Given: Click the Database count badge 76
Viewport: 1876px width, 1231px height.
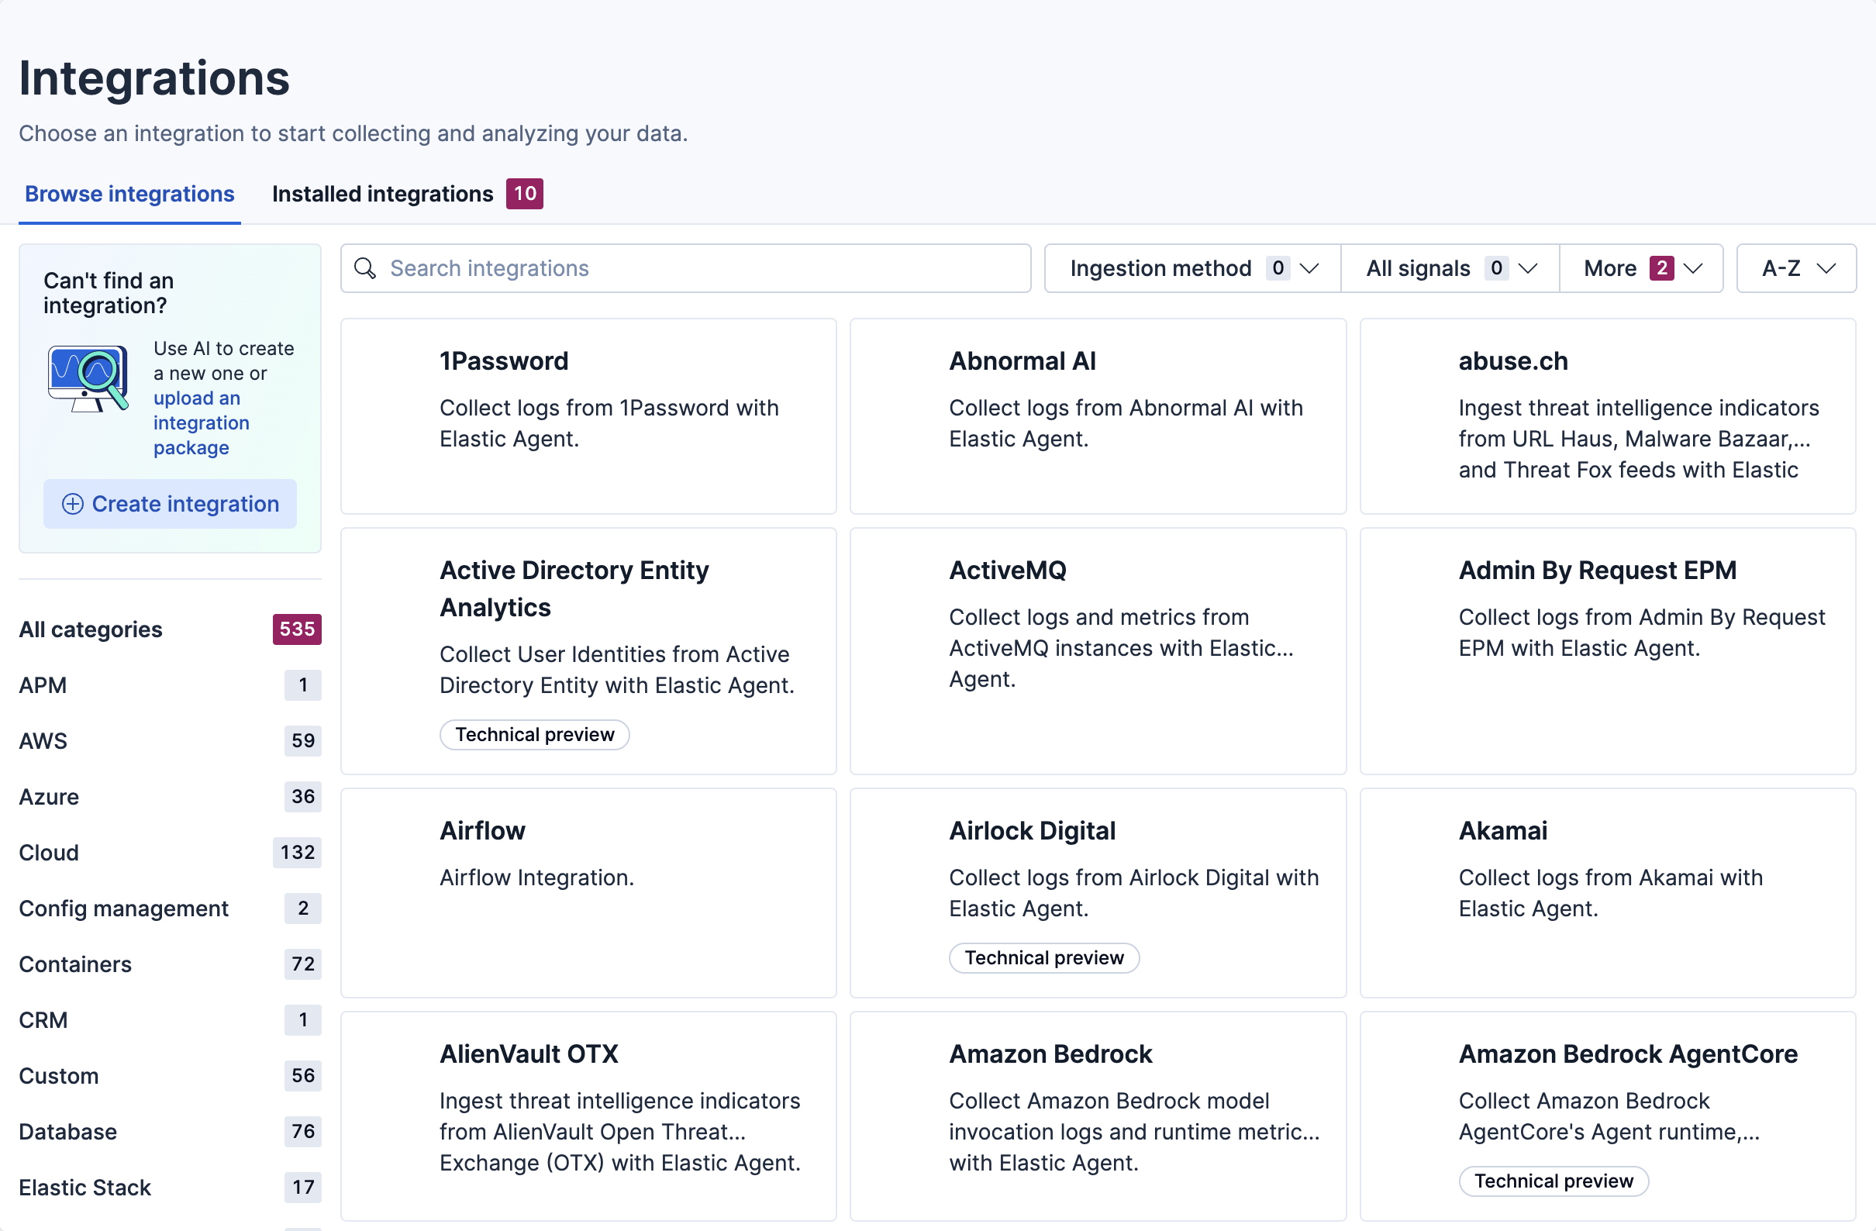Looking at the screenshot, I should click(302, 1132).
